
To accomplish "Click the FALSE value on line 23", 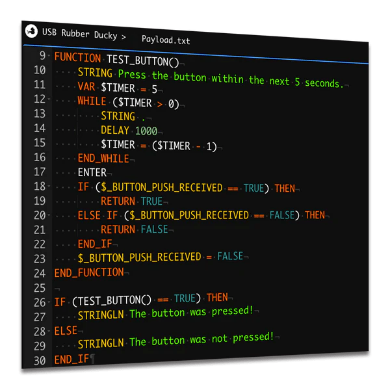I will pyautogui.click(x=230, y=256).
